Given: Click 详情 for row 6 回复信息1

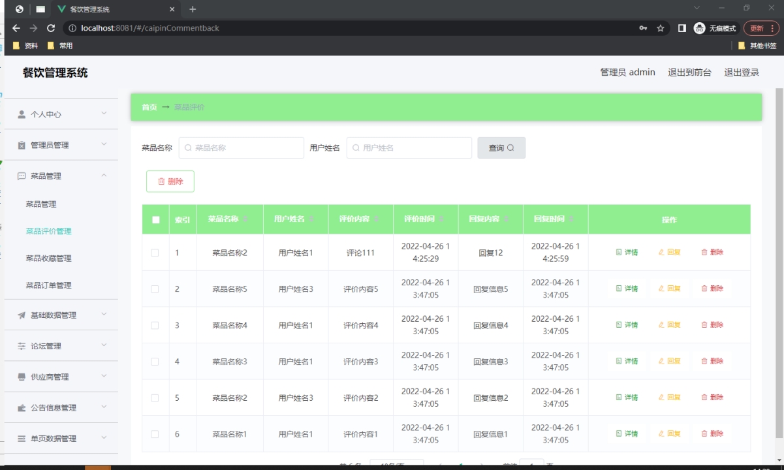Looking at the screenshot, I should (x=627, y=433).
